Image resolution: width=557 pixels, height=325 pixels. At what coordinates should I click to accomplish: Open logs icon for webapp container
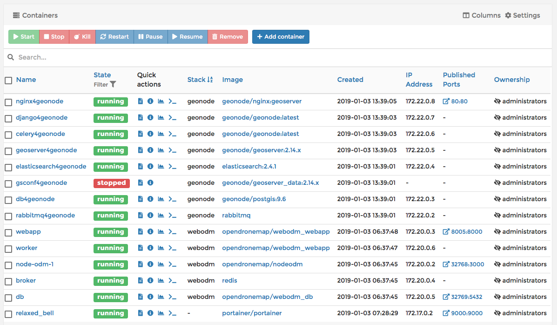(141, 232)
